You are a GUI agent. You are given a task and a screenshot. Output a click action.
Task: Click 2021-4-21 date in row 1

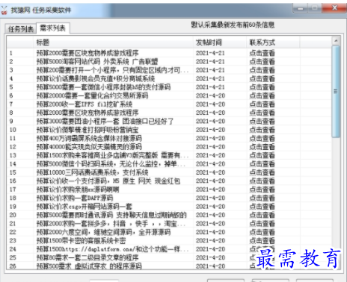(x=210, y=53)
